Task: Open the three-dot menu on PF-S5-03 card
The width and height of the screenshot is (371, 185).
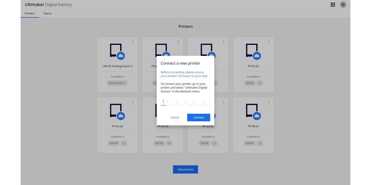Action: [133, 102]
